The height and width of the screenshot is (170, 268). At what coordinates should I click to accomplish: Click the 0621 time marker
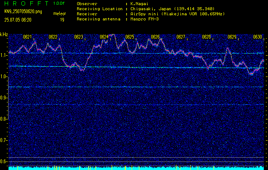pos(27,37)
